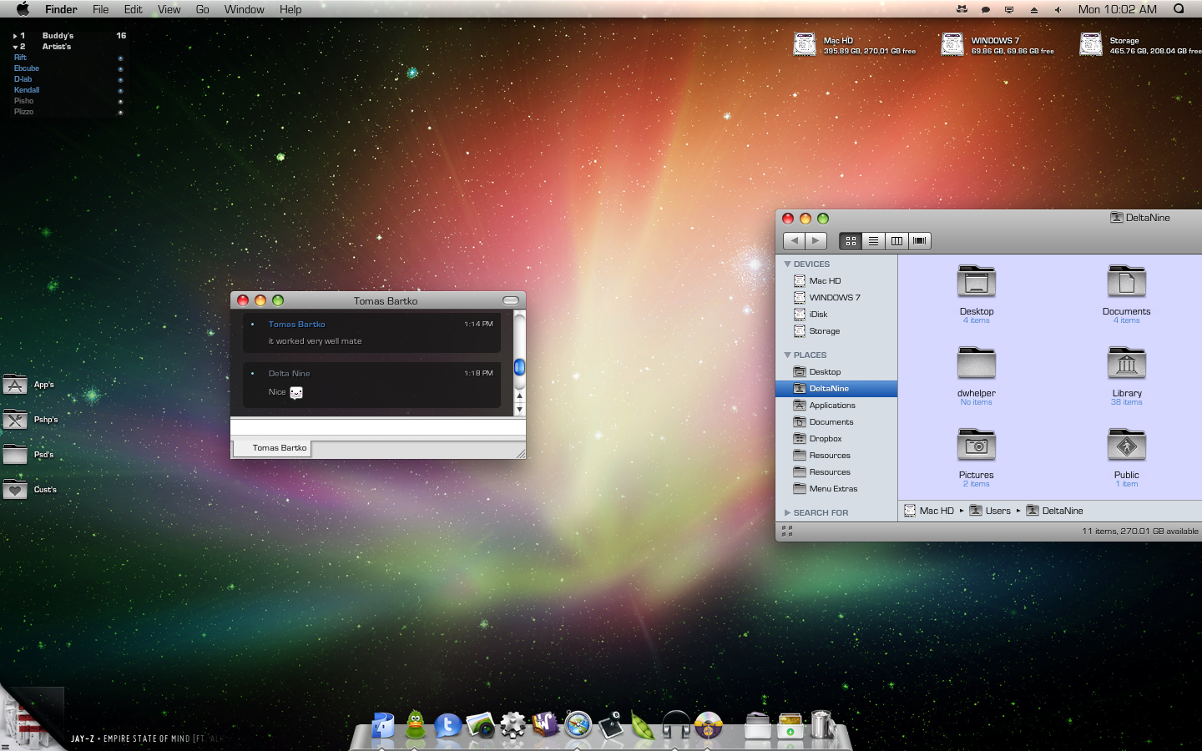Open the Apple menu
Viewport: 1202px width, 751px height.
click(23, 9)
